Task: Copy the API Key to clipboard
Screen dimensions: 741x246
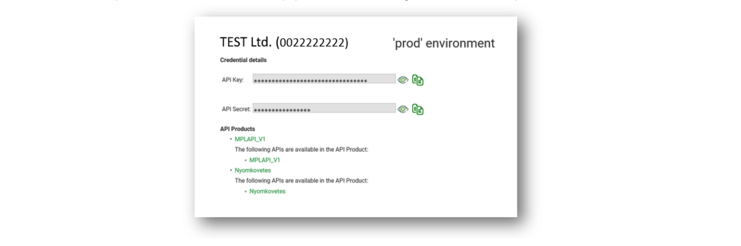Action: click(x=418, y=80)
